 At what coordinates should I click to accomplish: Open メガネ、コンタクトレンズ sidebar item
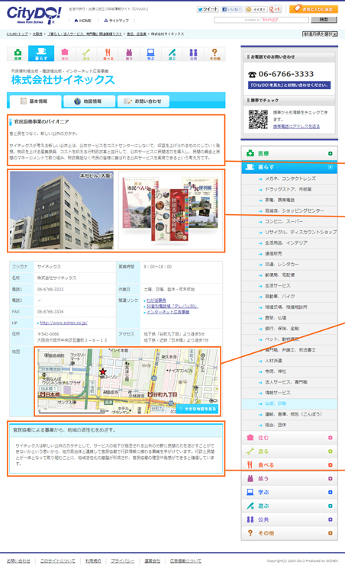point(289,178)
